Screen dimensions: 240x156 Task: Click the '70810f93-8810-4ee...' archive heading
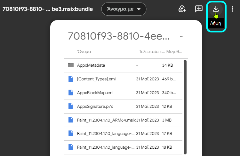pyautogui.click(x=119, y=36)
